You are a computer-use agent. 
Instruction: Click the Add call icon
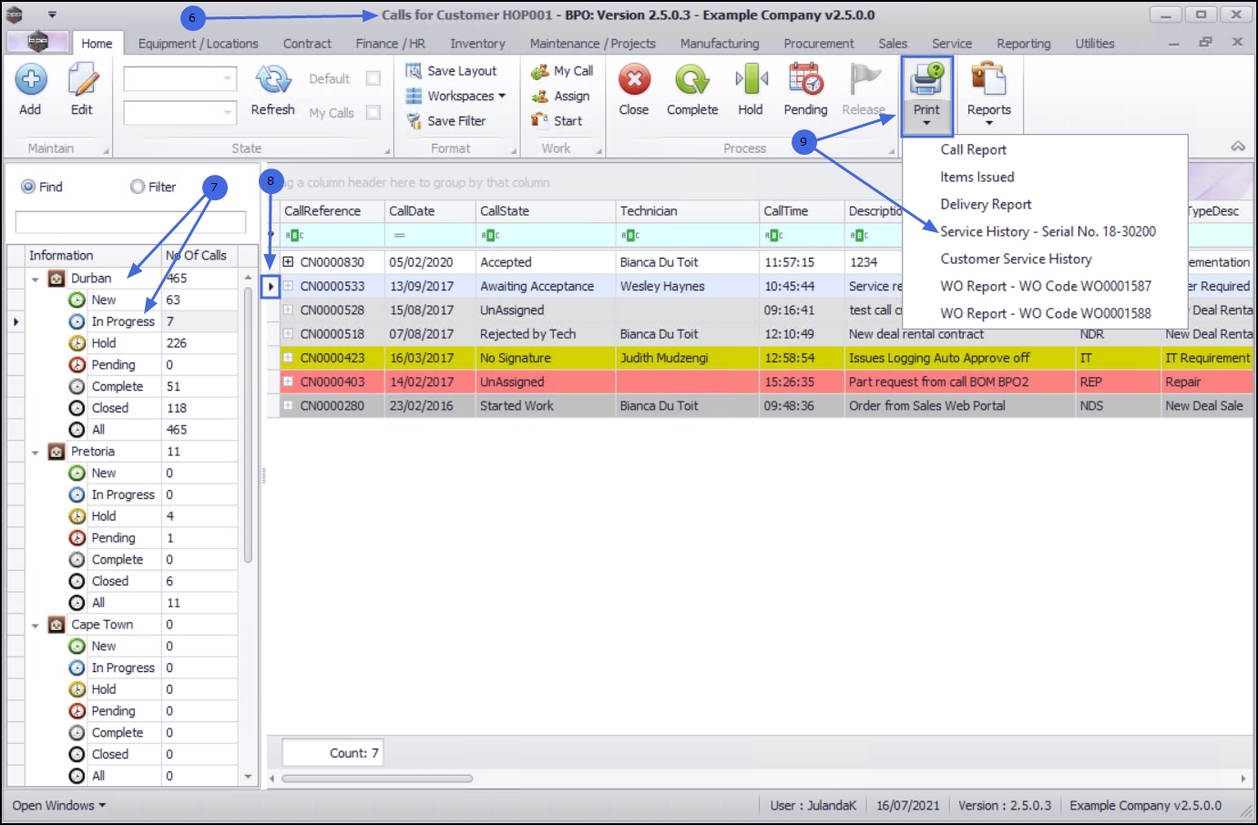(x=31, y=80)
